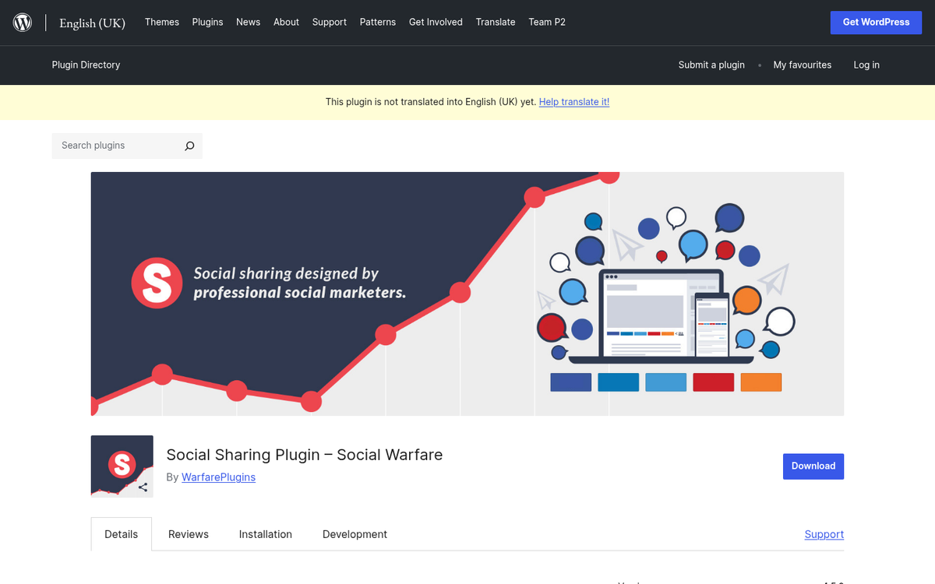
Task: Click News in the navigation bar
Action: tap(248, 22)
